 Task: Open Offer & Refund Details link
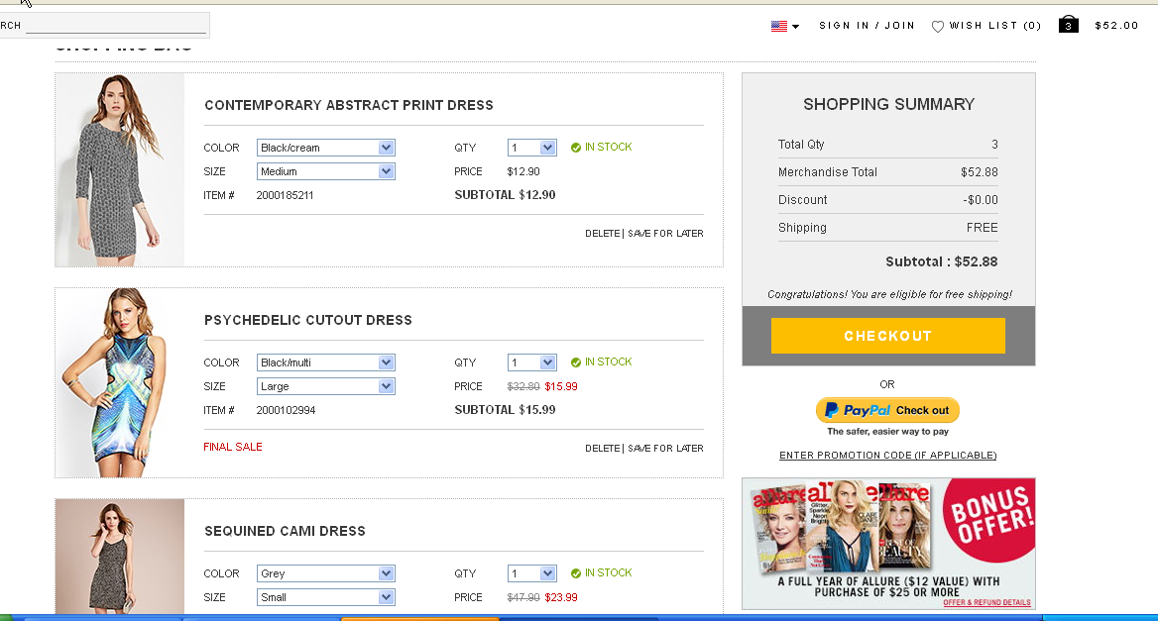986,602
